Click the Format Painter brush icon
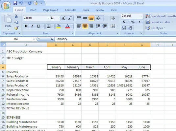 click(x=16, y=28)
